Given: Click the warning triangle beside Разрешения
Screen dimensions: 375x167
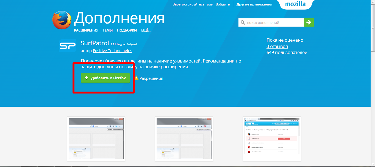Looking at the screenshot, I should click(x=136, y=78).
